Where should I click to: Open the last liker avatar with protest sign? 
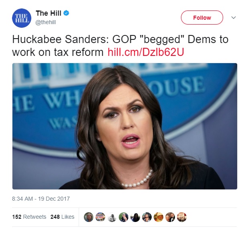(x=182, y=217)
